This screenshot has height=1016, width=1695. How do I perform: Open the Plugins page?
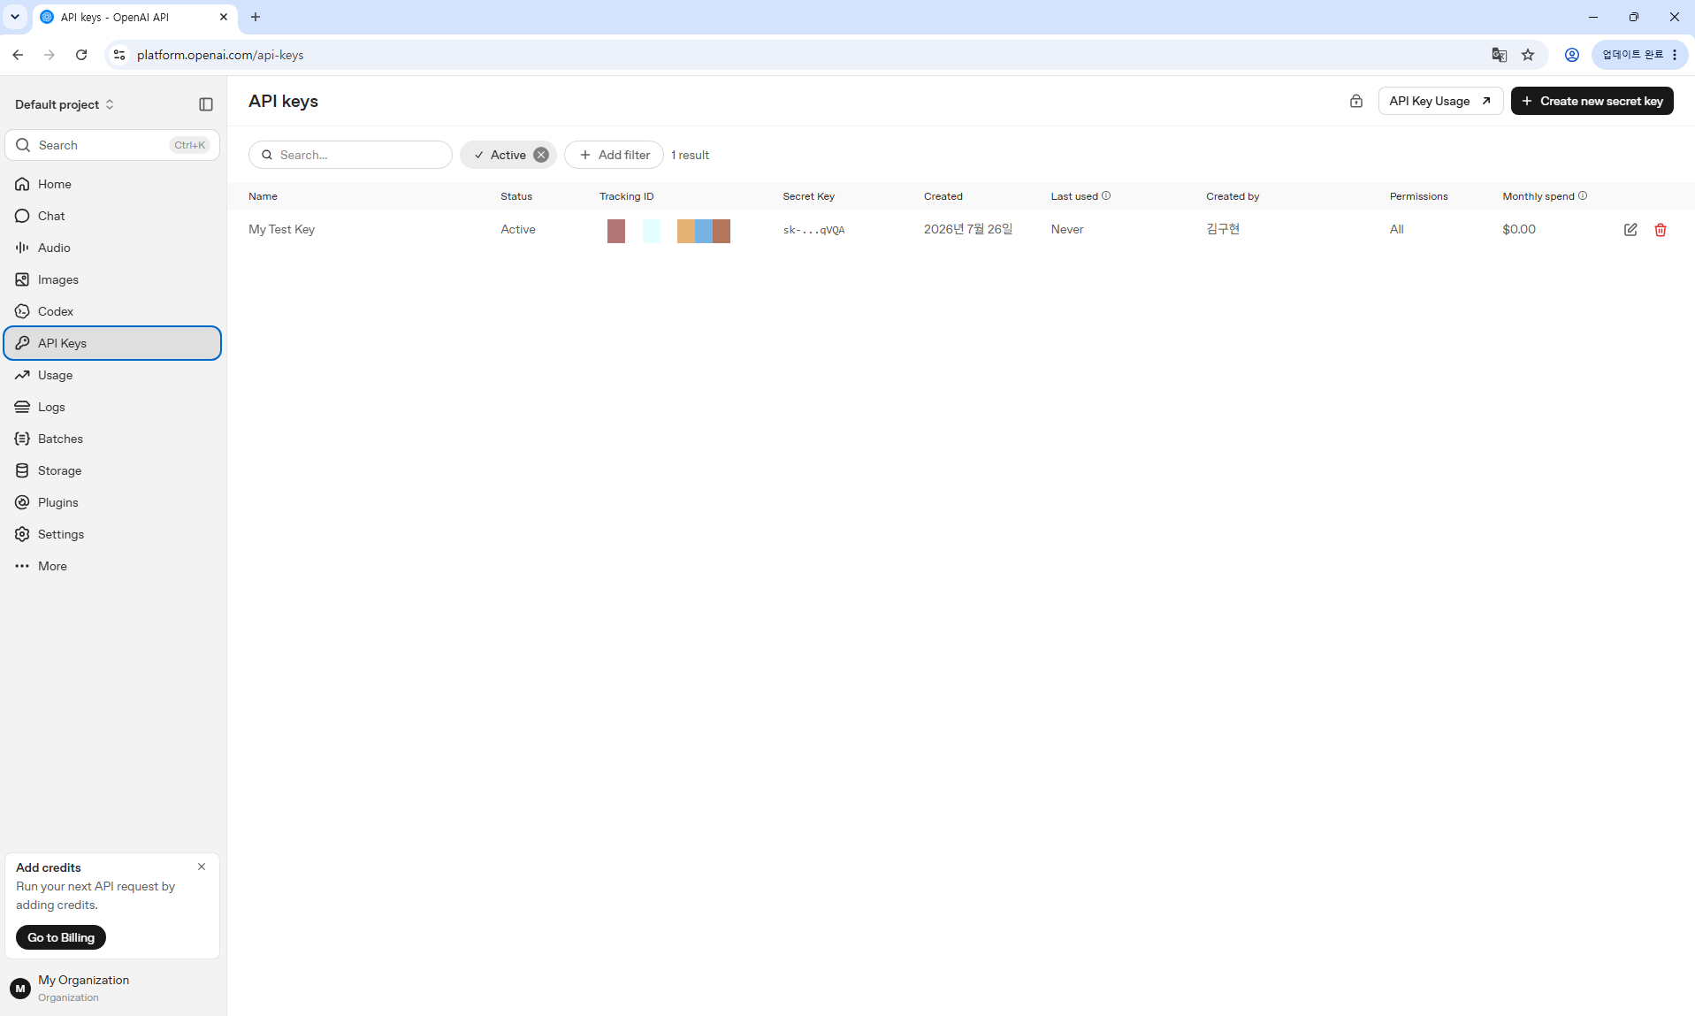112,502
